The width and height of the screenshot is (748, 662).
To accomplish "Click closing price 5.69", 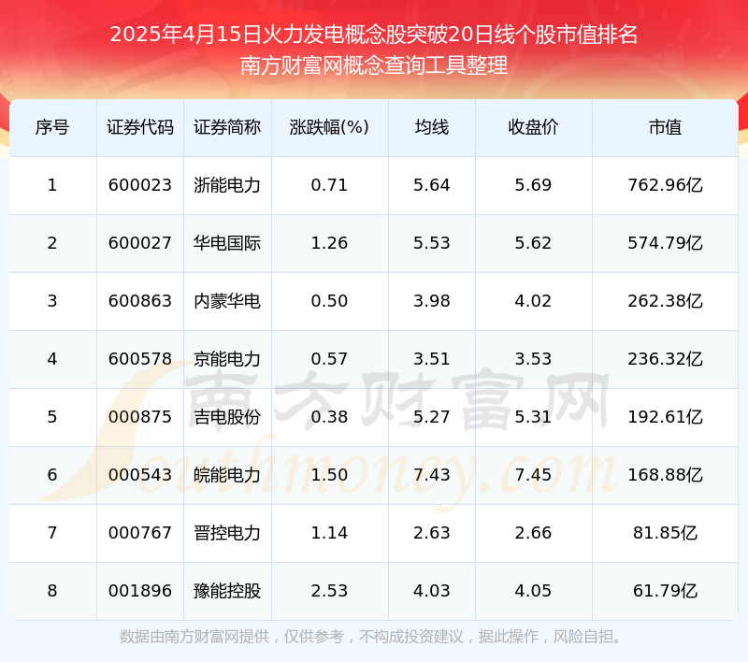I will coord(533,185).
